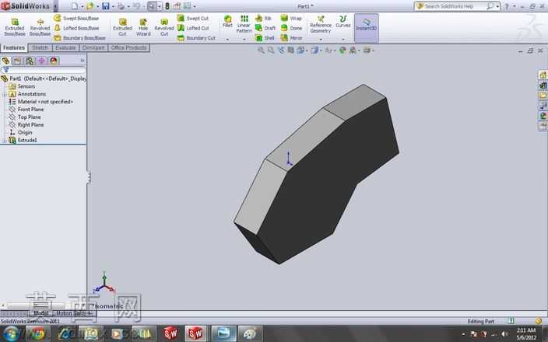
Task: Click the Open file icon
Action: pyautogui.click(x=90, y=6)
